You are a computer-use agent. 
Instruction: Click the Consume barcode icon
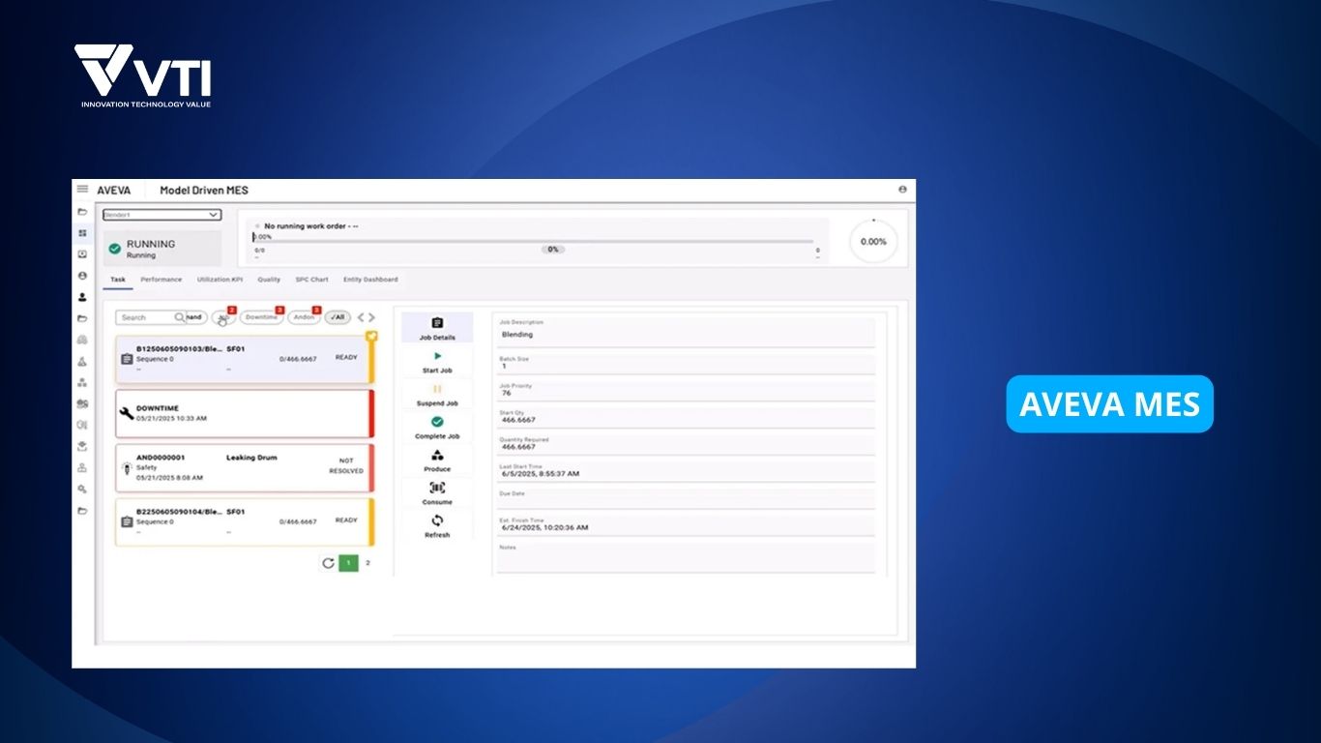(x=437, y=489)
